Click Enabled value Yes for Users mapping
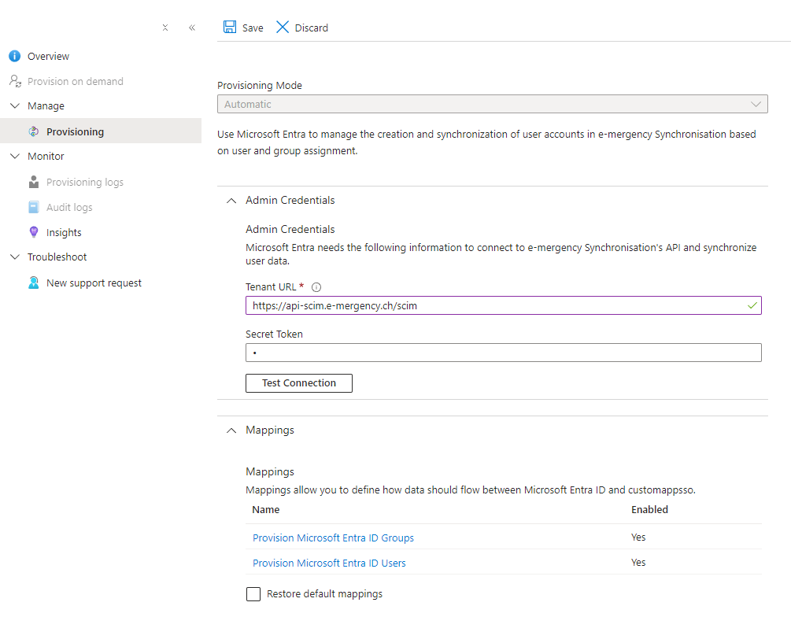 pyautogui.click(x=638, y=563)
